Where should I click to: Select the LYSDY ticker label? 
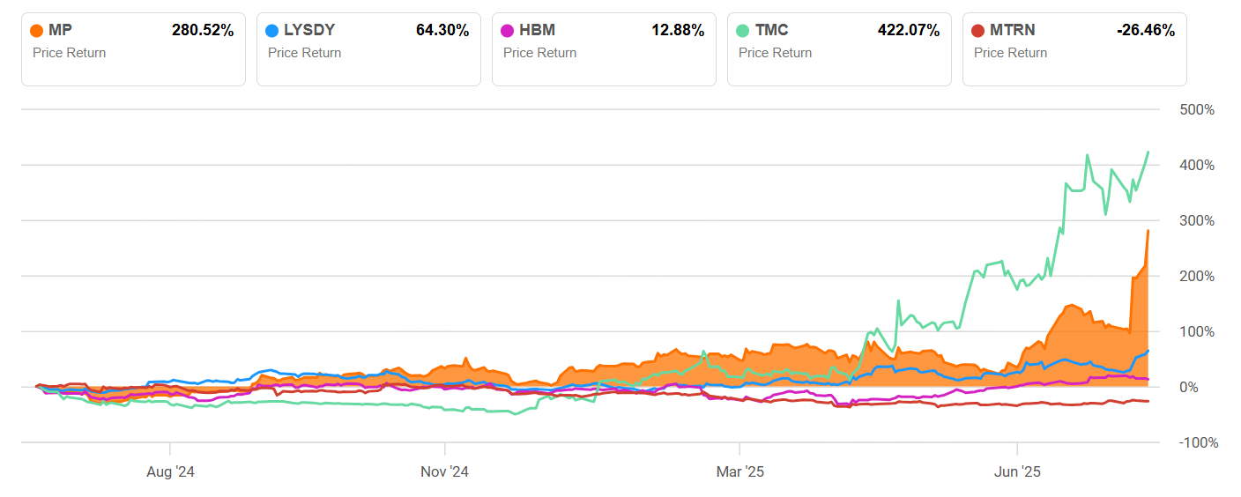[308, 31]
